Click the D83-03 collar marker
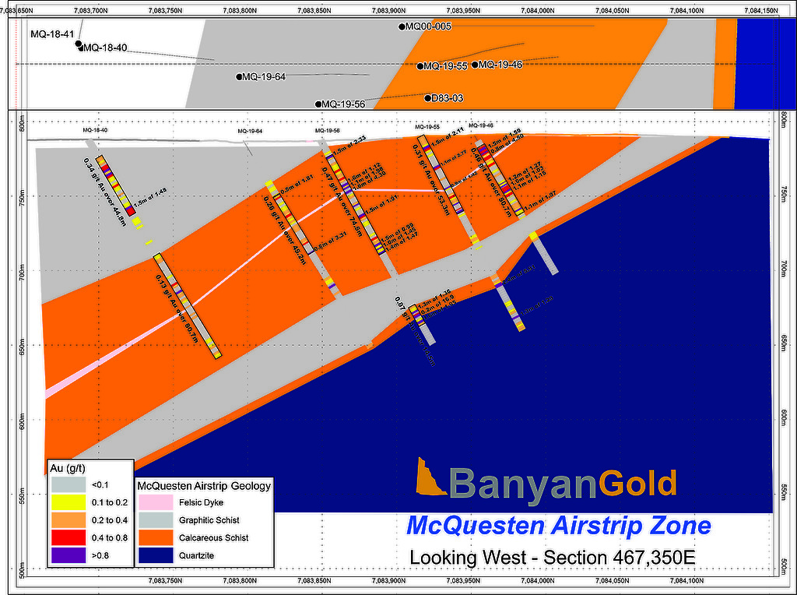Viewport: 797px width, 595px height. tap(427, 98)
